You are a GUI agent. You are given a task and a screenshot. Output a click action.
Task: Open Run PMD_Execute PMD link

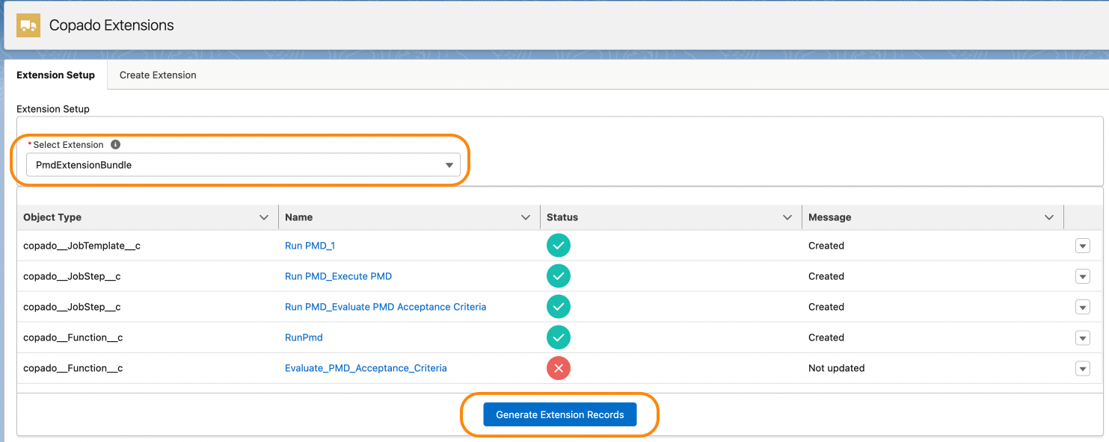[338, 276]
